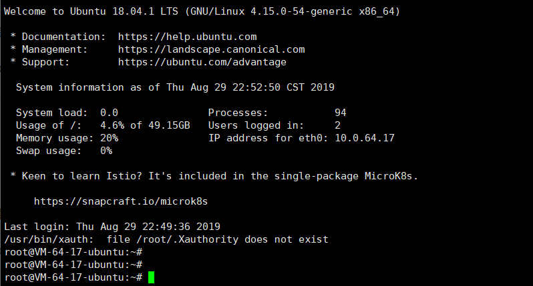Click the first root@VM-64-17-ubuntu prompt line
533x286 pixels.
click(x=73, y=252)
